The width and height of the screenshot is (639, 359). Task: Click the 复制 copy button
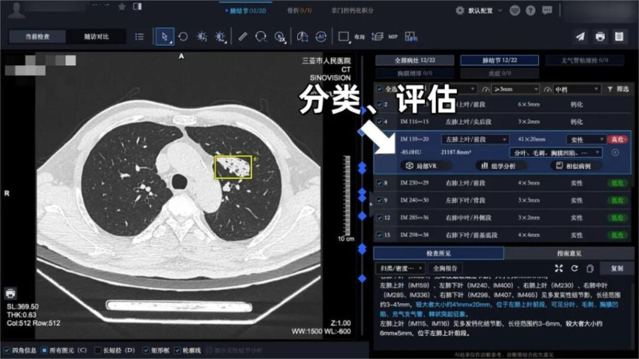point(616,268)
